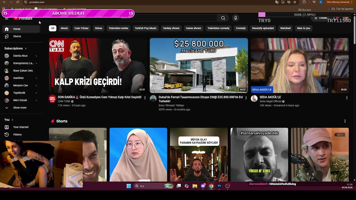356x200 pixels.
Task: Bookmark this page with the star icon
Action: (x=295, y=2)
